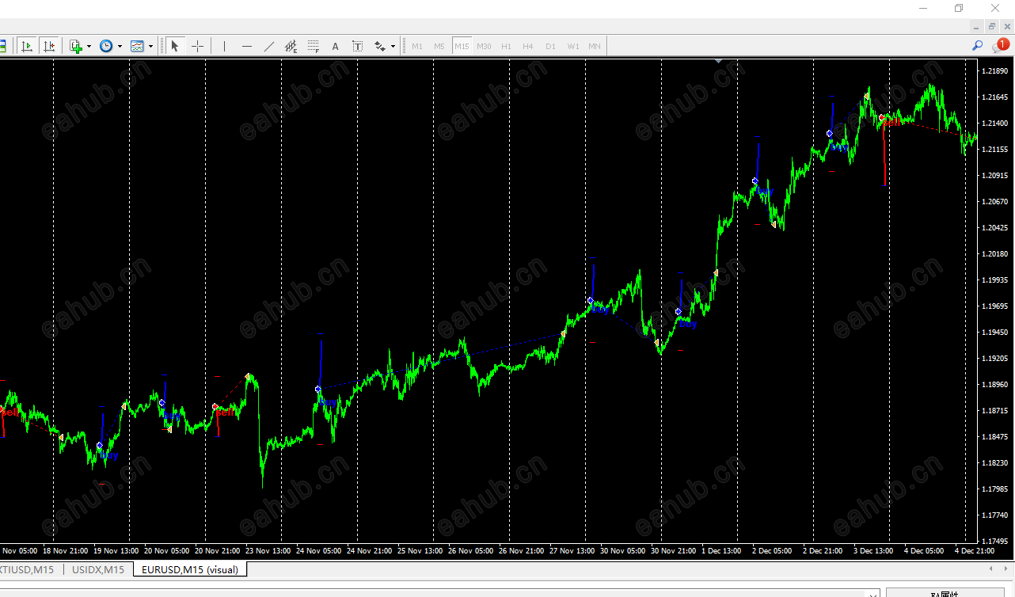Image resolution: width=1015 pixels, height=597 pixels.
Task: Select the EURUSD,M15 (visual) tab
Action: pos(189,569)
